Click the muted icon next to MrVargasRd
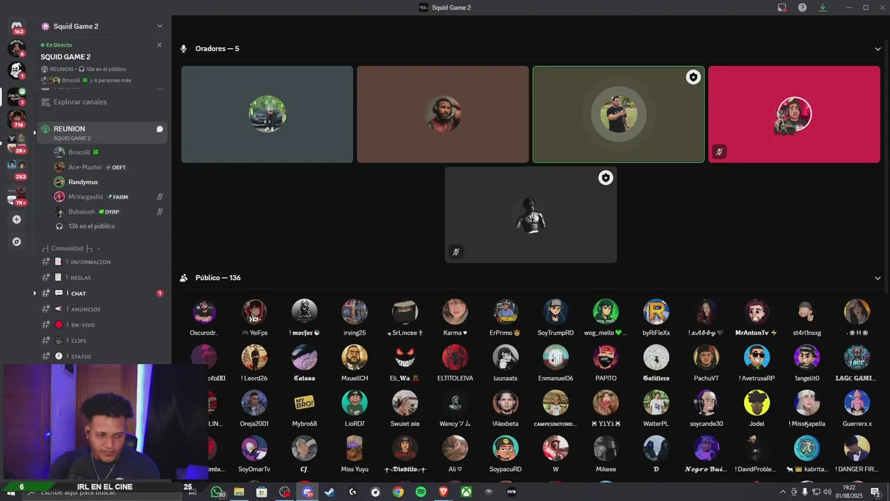Image resolution: width=890 pixels, height=501 pixels. 159,197
